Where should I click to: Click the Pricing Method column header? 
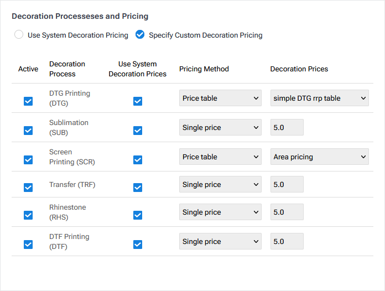204,69
